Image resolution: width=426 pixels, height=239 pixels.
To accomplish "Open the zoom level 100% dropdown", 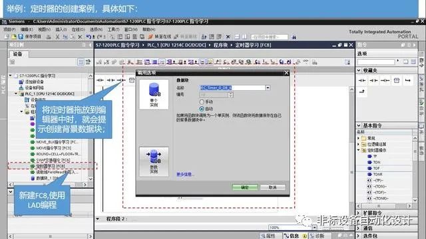I will [x=314, y=227].
